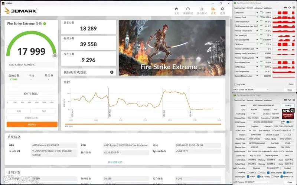Viewport: 297px width, 185px height.
Task: Toggle the CUDA checkbox
Action: point(259,173)
